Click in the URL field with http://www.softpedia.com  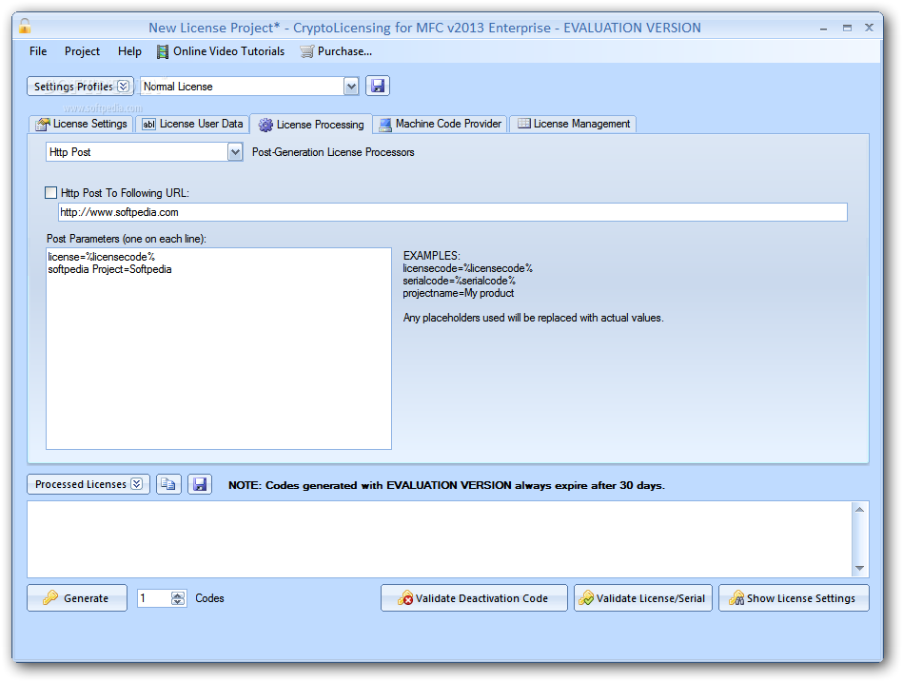(x=453, y=212)
